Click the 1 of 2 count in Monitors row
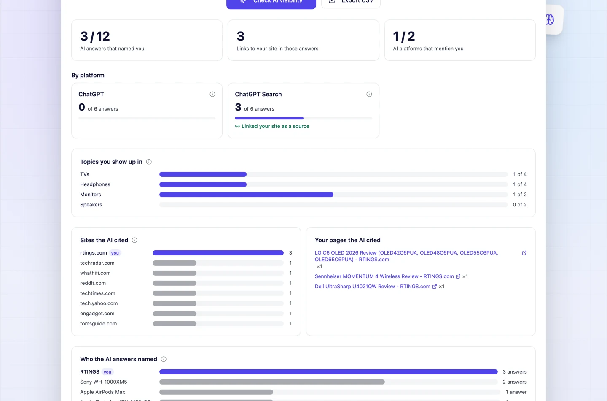The image size is (607, 401). pos(520,195)
